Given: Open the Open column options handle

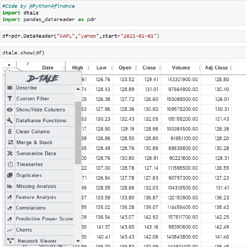Looking at the screenshot, I should (x=136, y=68).
